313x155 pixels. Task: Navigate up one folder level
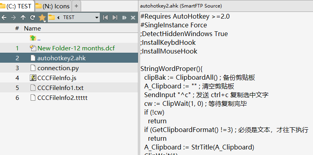click(23, 17)
